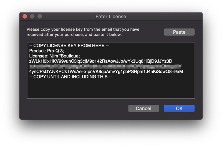The image size is (222, 145).
Task: Click the "Enter License" window title
Action: [x=111, y=17]
